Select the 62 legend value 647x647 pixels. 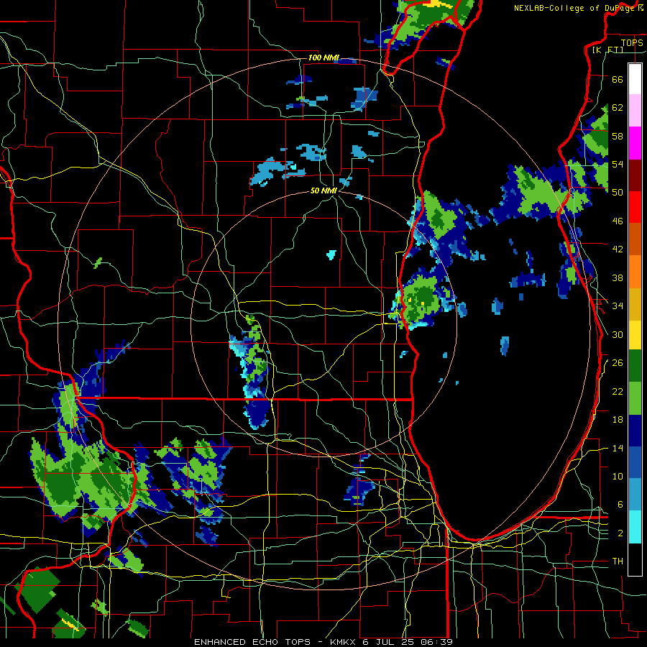click(618, 108)
